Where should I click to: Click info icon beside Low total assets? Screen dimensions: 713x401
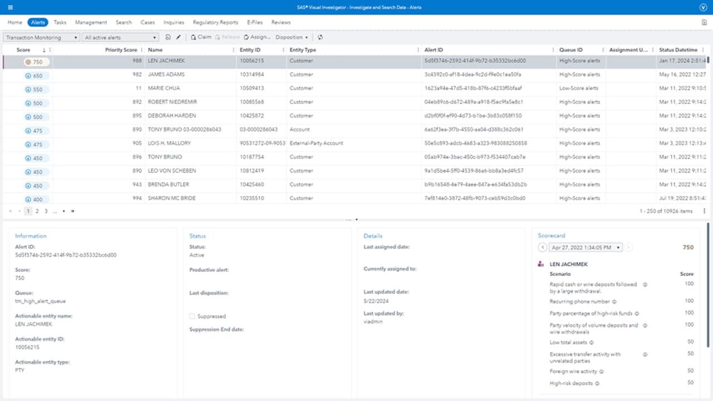(592, 343)
